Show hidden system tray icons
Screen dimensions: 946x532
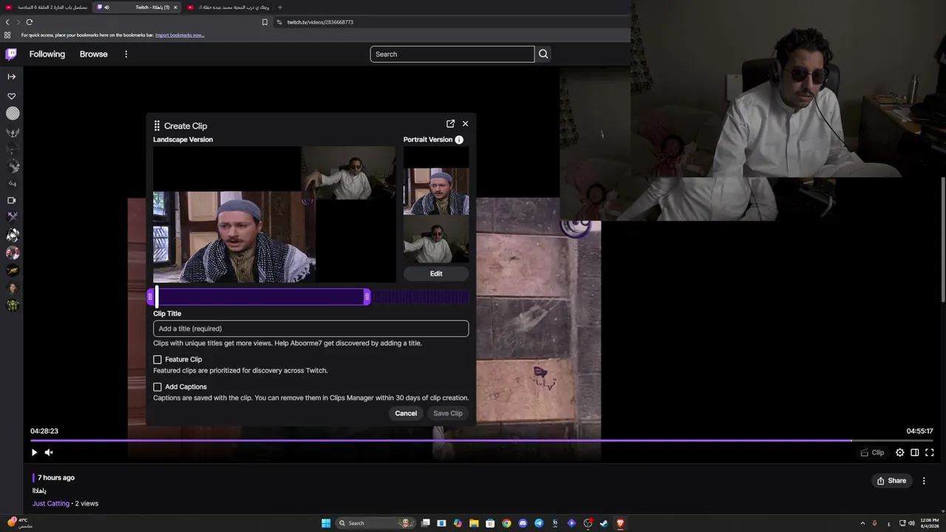click(x=862, y=523)
